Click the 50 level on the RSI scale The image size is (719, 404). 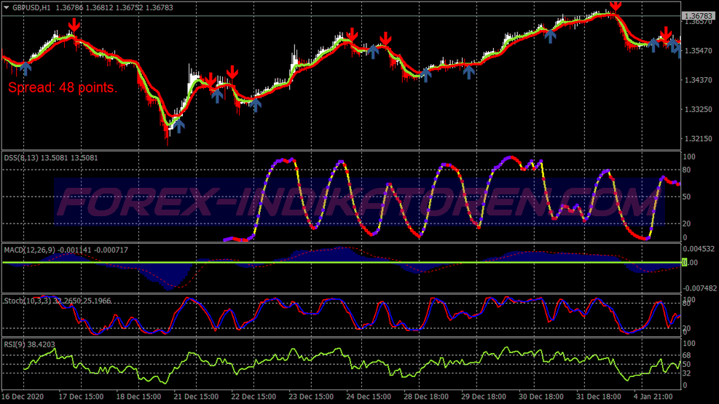[x=686, y=365]
